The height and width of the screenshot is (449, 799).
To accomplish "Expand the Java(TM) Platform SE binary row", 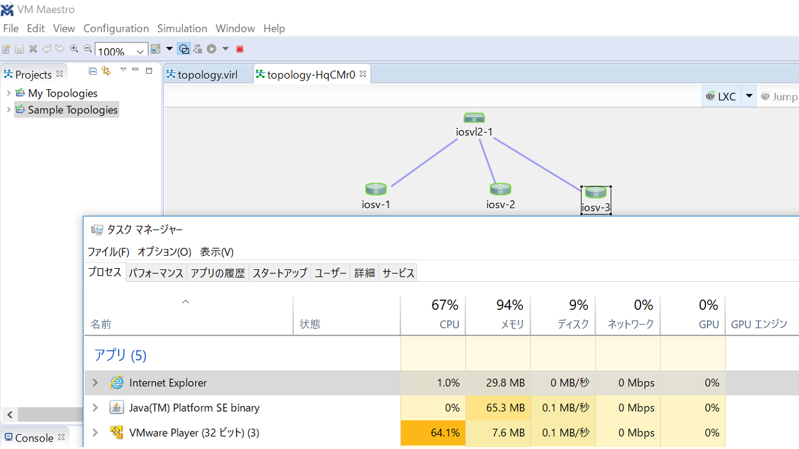I will [x=96, y=408].
